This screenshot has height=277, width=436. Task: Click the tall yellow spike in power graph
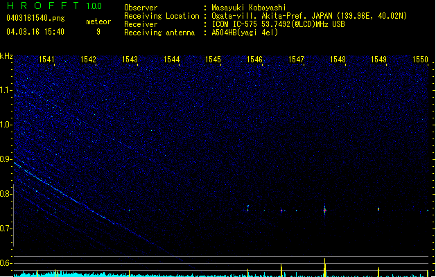click(324, 267)
